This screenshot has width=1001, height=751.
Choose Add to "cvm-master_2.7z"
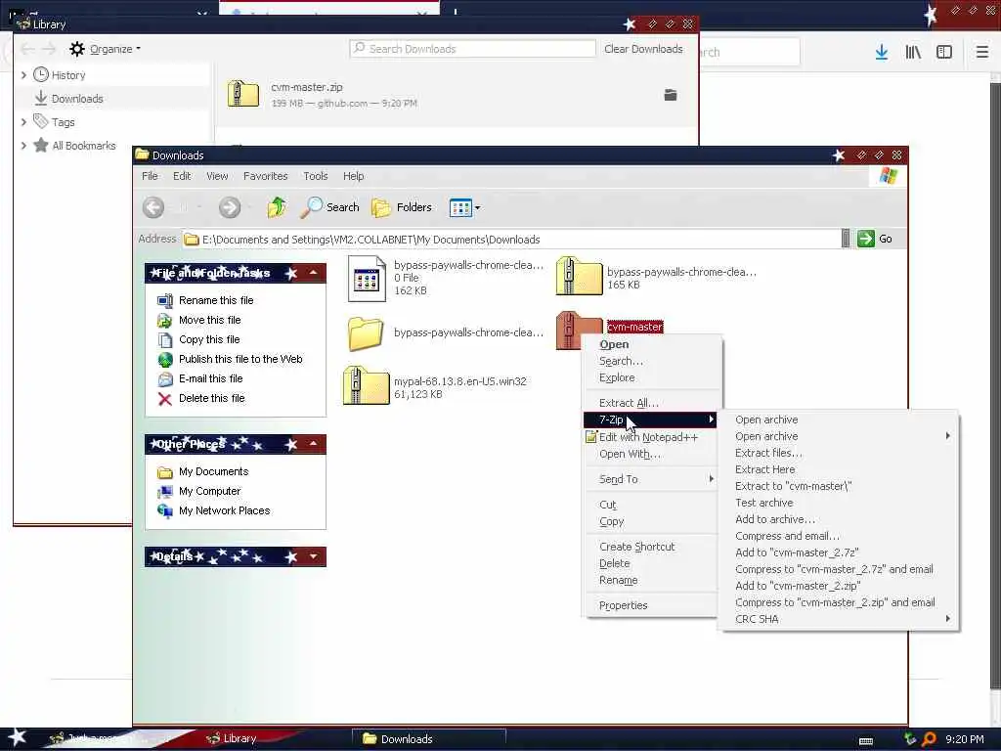point(796,552)
